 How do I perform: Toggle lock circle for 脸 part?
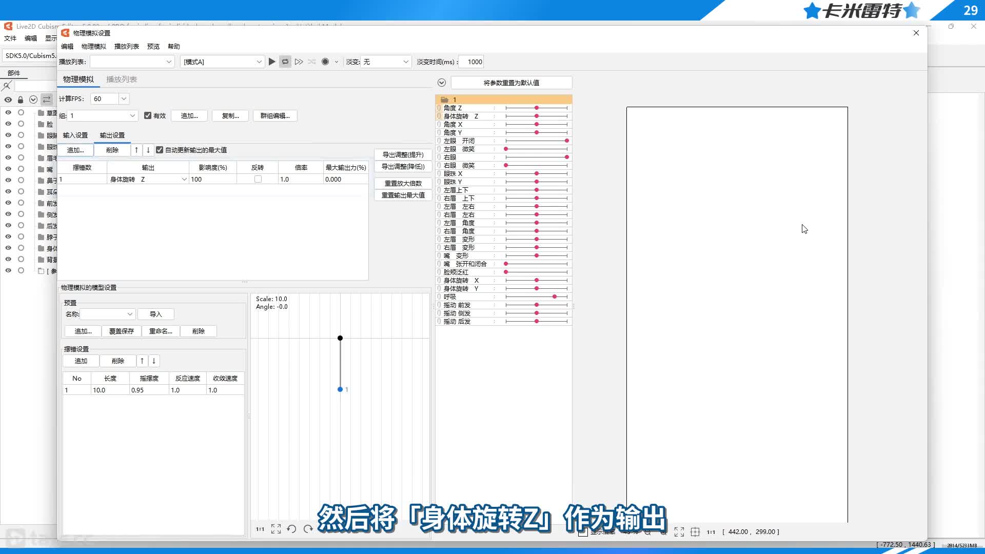21,124
